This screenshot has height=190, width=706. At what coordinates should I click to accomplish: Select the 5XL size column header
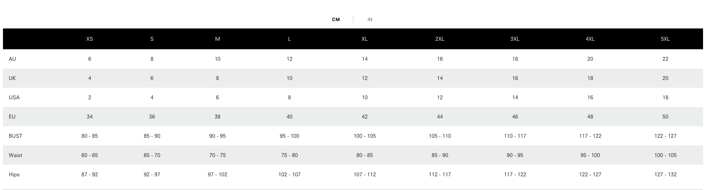click(665, 39)
